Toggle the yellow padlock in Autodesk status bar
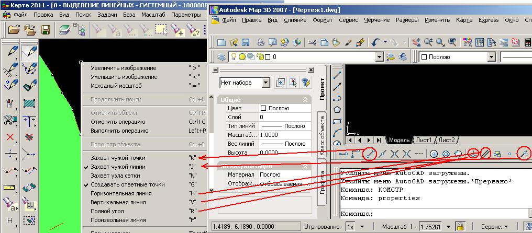Viewport: 532px width, 233px height. 460,226
